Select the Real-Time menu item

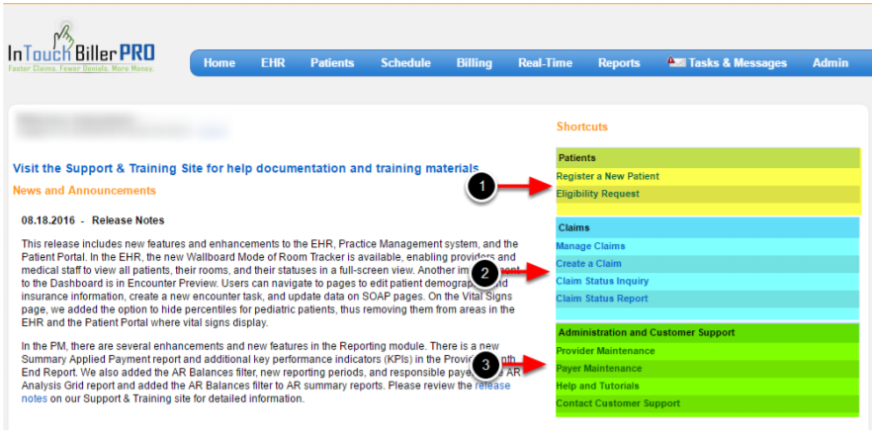[545, 63]
